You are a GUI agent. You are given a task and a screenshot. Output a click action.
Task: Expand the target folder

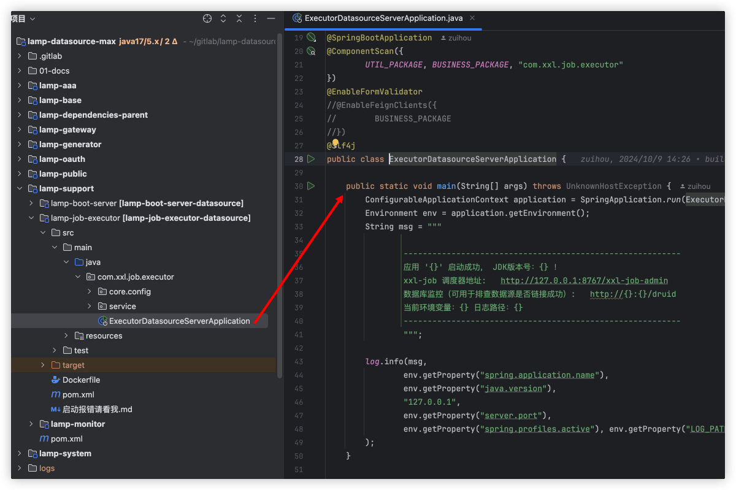[43, 365]
